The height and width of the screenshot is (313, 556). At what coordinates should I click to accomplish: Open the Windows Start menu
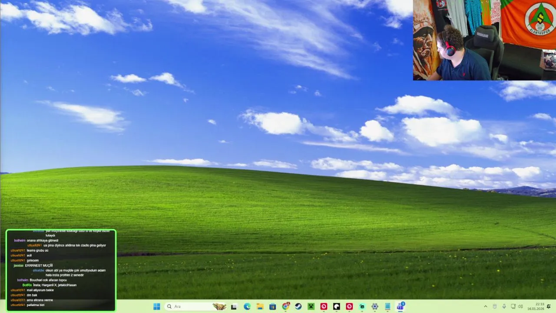point(156,306)
